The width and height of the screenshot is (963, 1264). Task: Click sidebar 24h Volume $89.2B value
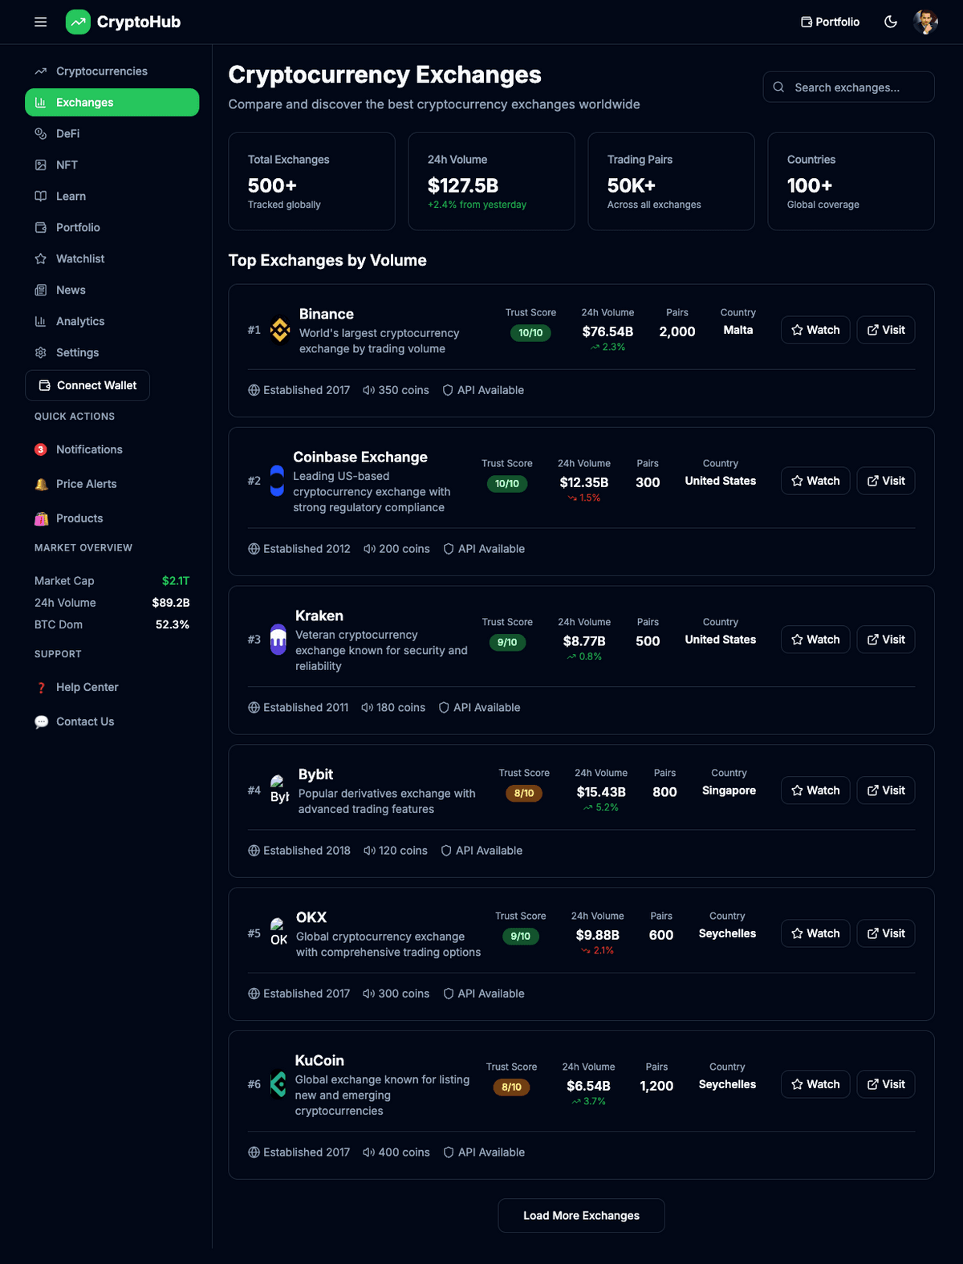[x=171, y=603]
